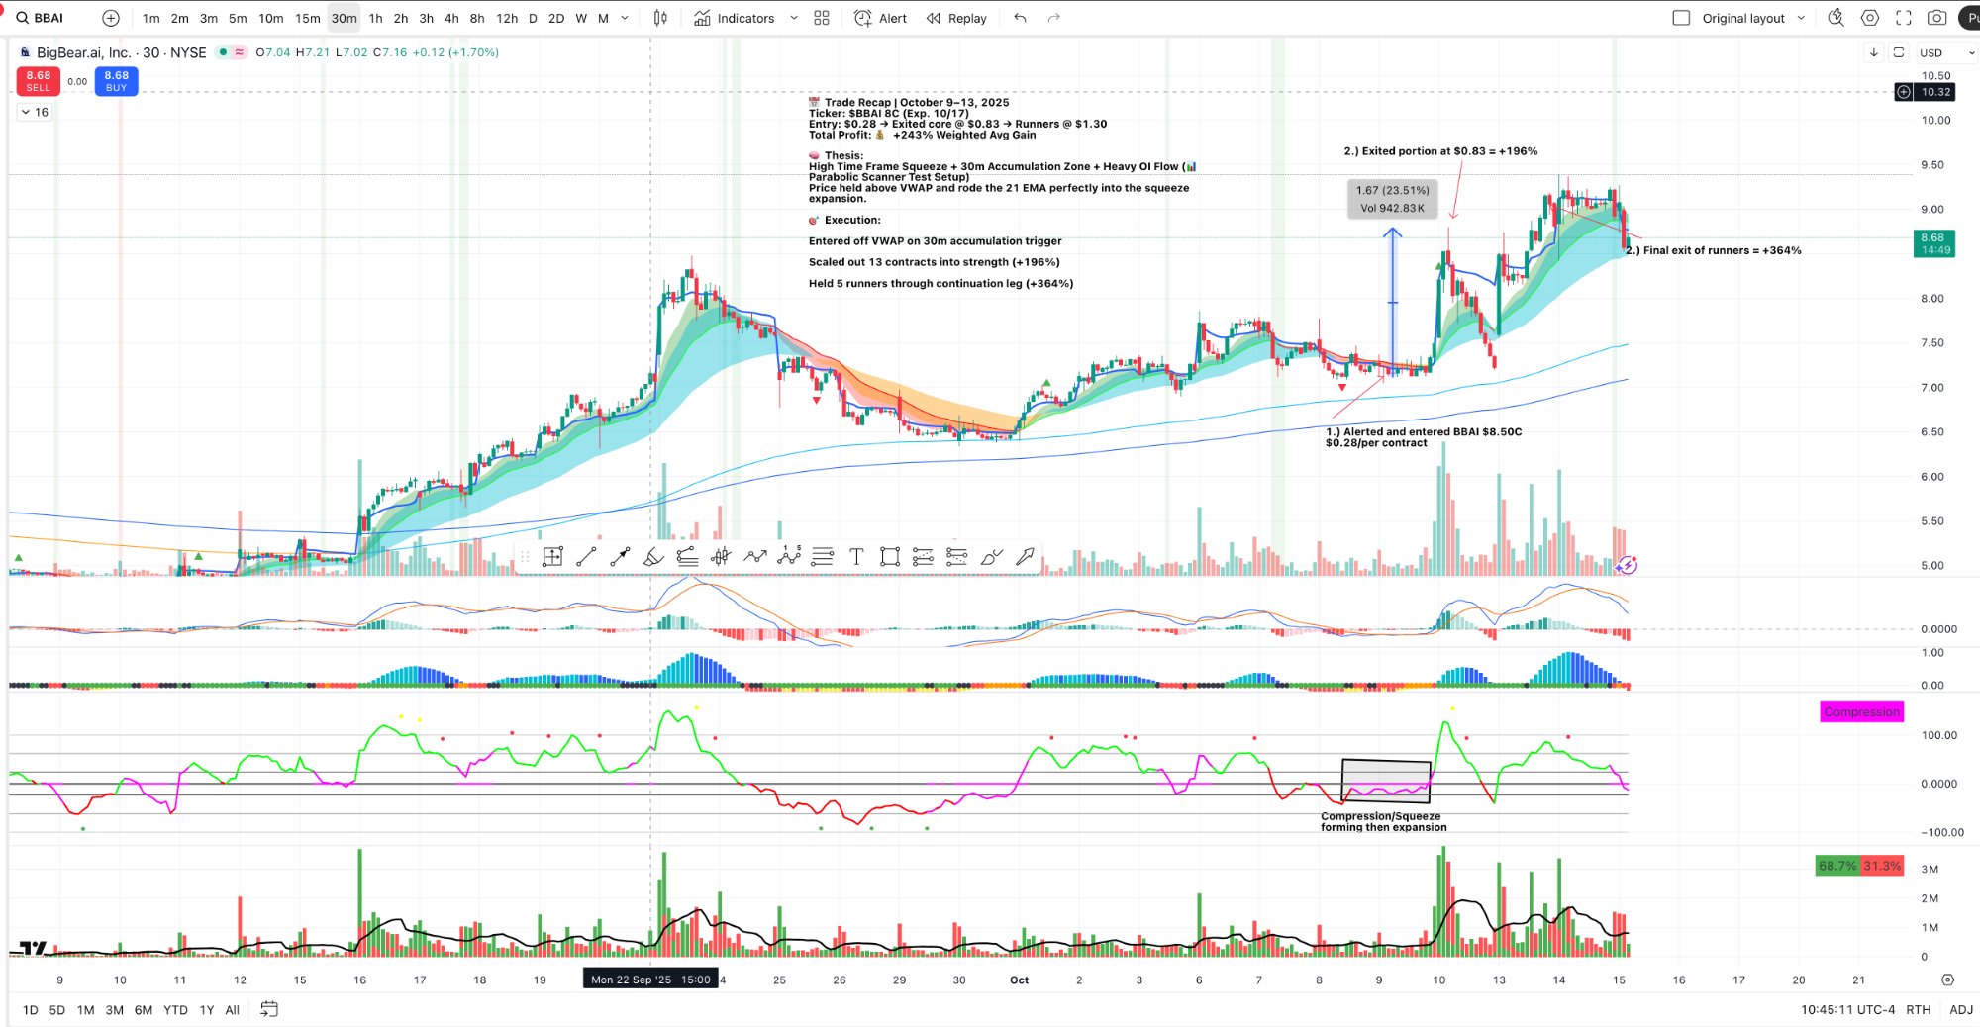Set range to 1D

tap(30, 1010)
